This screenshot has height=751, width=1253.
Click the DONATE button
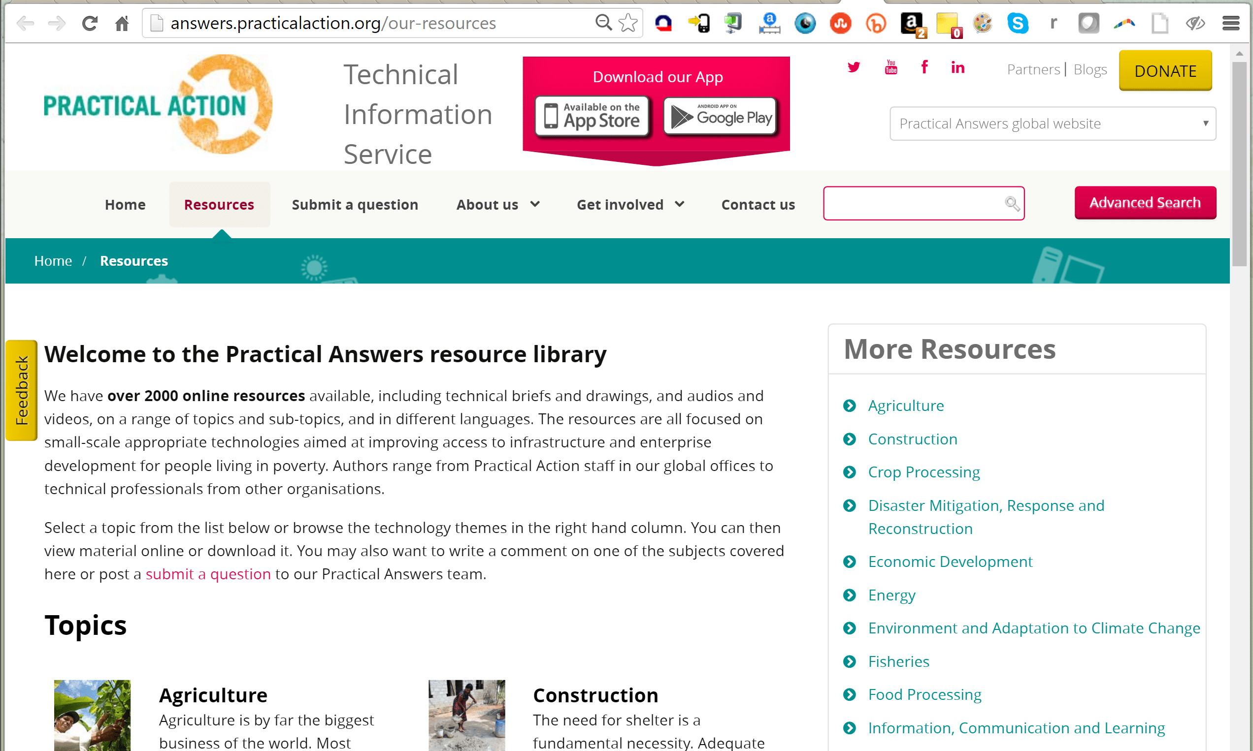click(1165, 70)
